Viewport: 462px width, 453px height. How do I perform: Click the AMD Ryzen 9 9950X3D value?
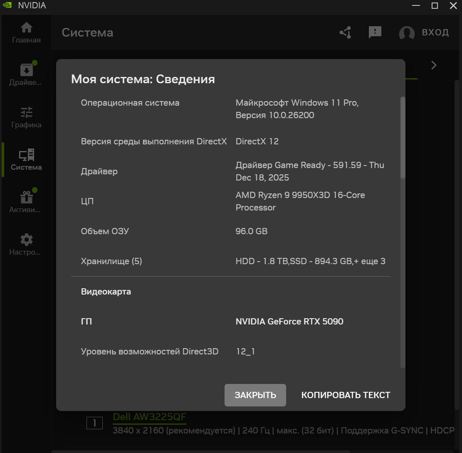pos(300,201)
